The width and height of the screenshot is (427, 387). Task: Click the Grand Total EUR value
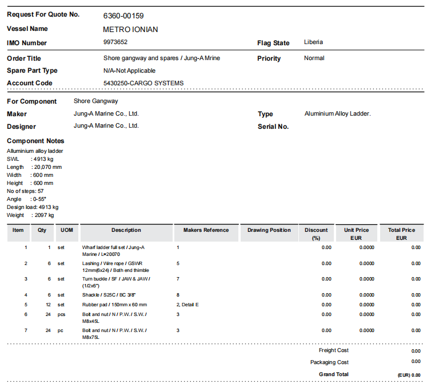point(409,375)
